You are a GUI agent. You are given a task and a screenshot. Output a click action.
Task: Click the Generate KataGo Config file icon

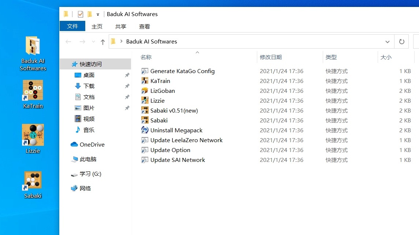pyautogui.click(x=145, y=71)
